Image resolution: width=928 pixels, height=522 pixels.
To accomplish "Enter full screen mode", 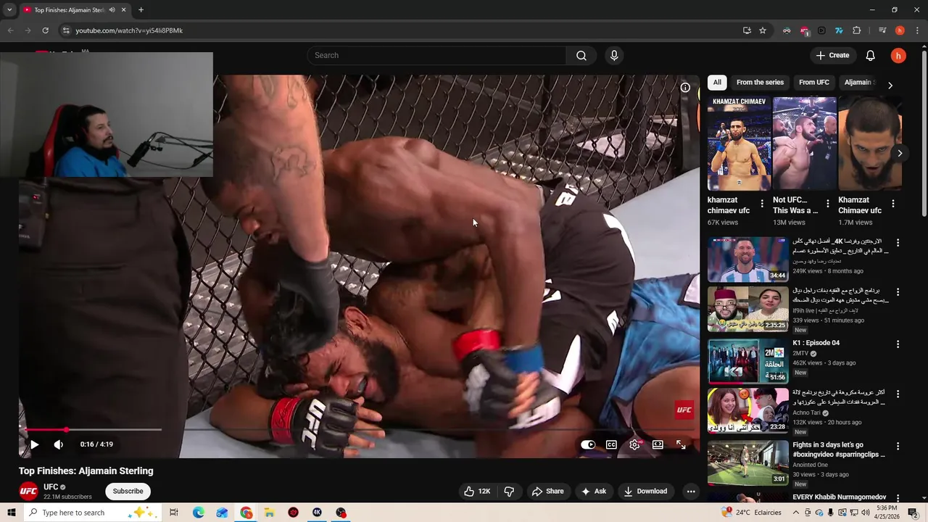I will tap(681, 444).
